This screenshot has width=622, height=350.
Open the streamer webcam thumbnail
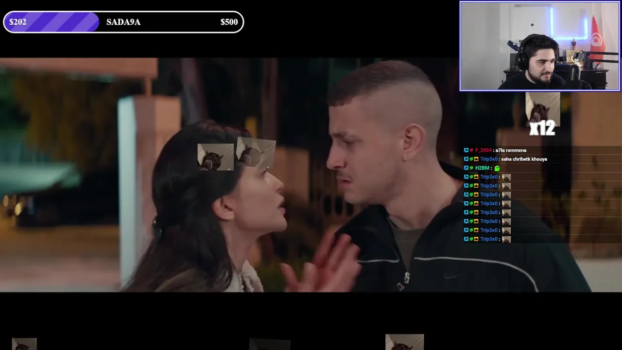click(x=539, y=46)
